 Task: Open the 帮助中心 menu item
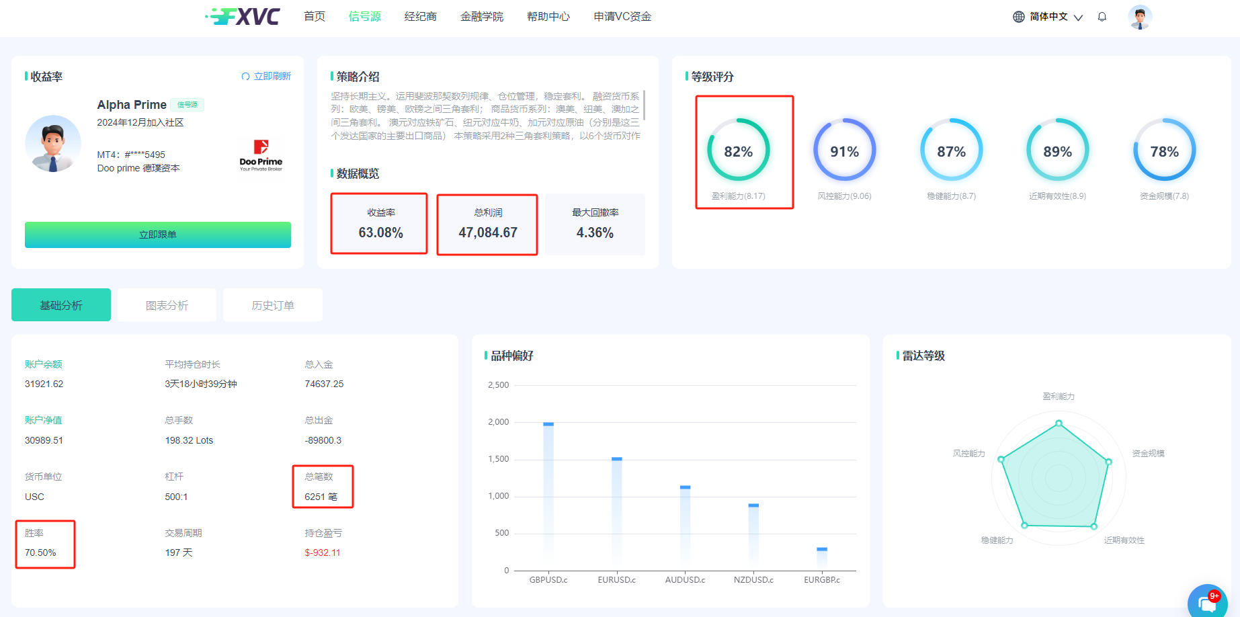[548, 17]
